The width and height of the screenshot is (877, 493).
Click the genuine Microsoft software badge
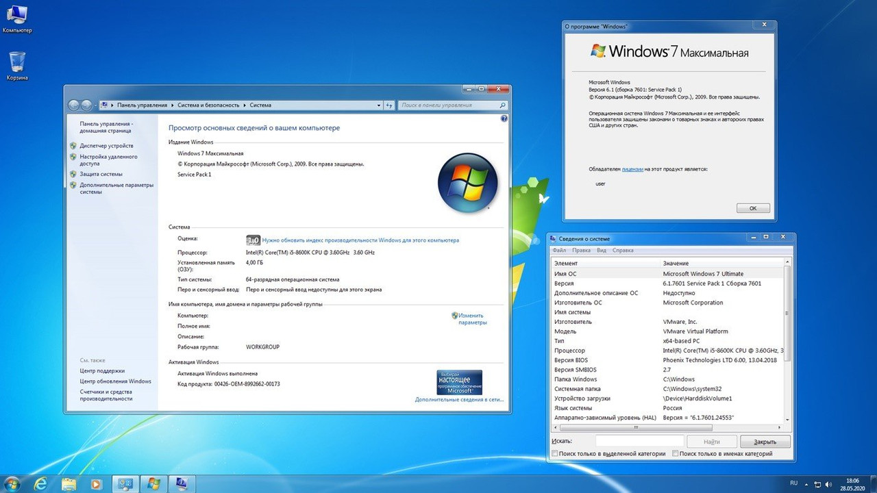tap(459, 382)
